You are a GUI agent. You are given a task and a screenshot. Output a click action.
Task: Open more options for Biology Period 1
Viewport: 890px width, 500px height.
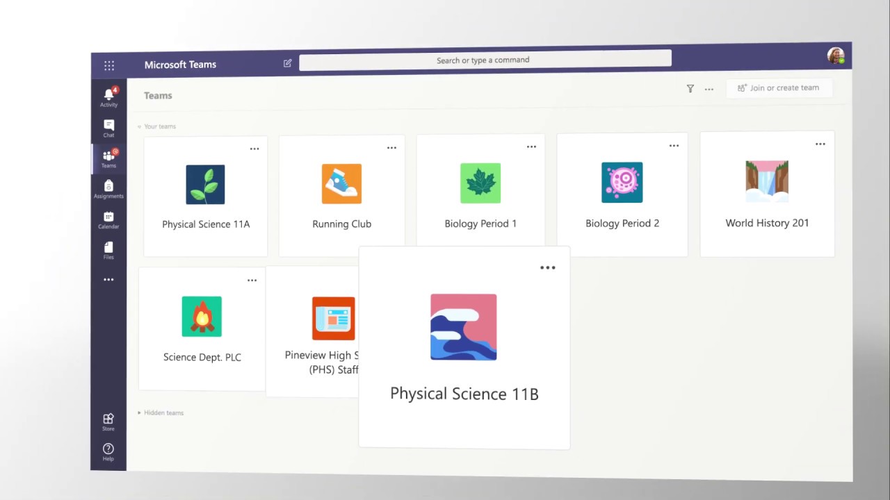[531, 147]
